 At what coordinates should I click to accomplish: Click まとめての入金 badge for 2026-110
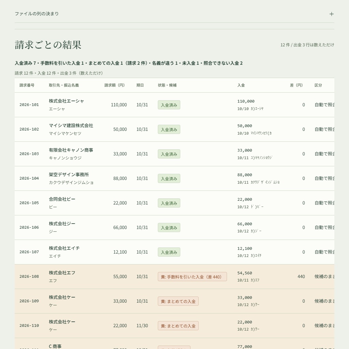click(x=178, y=326)
